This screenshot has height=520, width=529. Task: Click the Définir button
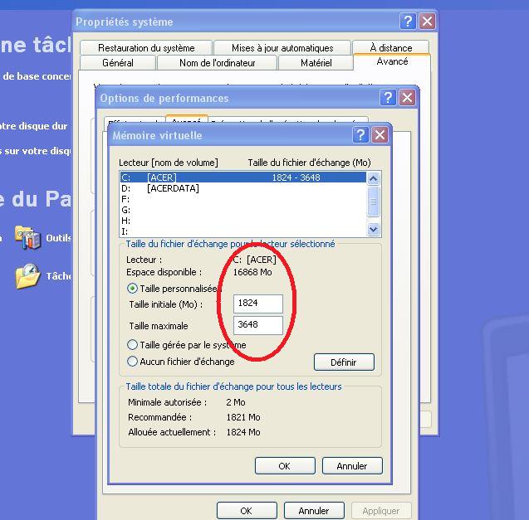344,362
